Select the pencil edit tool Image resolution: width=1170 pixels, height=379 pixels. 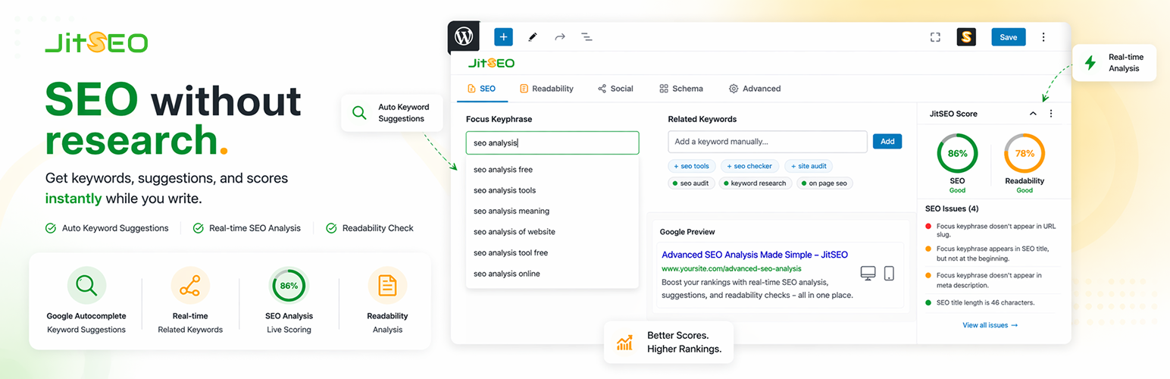click(x=532, y=36)
